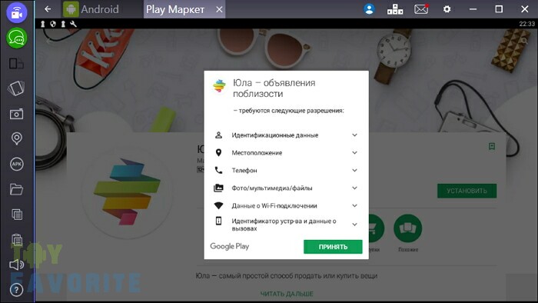Expand Данные о Wi-Fi-подключении chevron

click(x=354, y=205)
